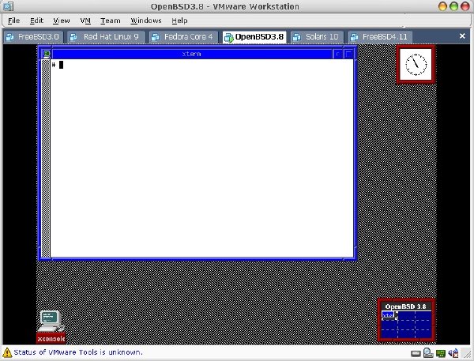Switch to the Solaris 10 tab
The width and height of the screenshot is (474, 361).
(317, 37)
